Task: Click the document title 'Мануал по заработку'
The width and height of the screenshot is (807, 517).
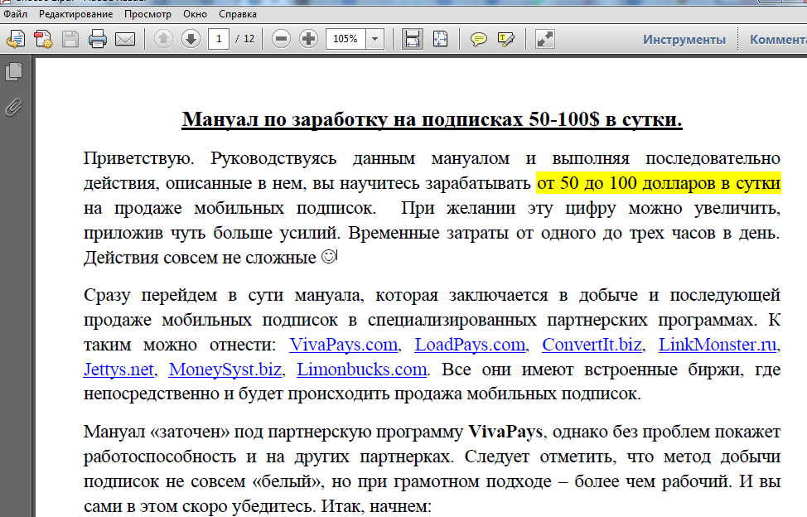Action: [285, 119]
